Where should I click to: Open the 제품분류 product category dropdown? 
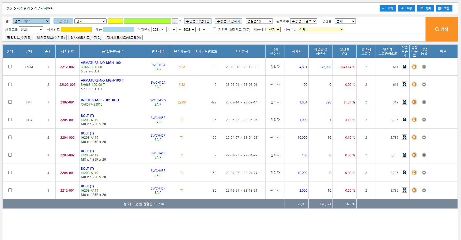pos(321,29)
